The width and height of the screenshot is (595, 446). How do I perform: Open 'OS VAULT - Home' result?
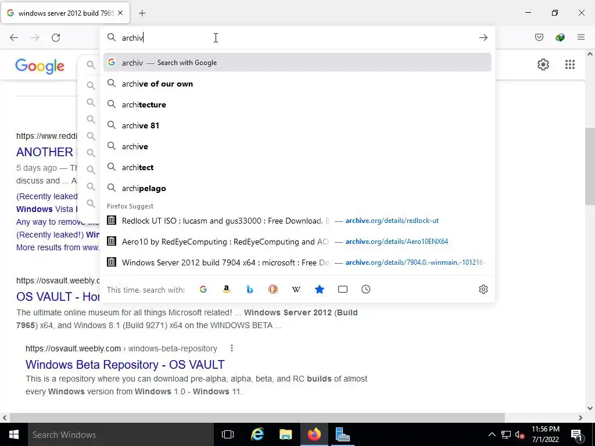[58, 297]
